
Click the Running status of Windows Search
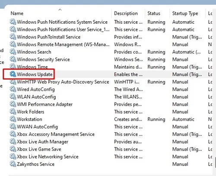pyautogui.click(x=156, y=52)
